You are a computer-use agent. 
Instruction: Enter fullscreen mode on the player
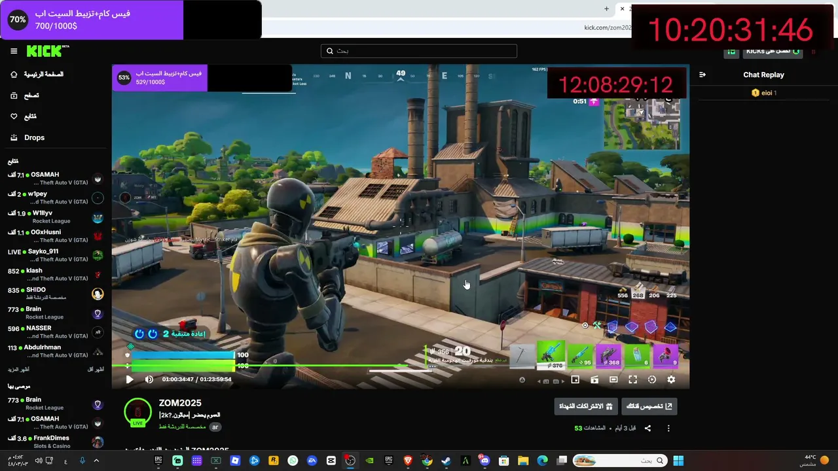pos(632,379)
